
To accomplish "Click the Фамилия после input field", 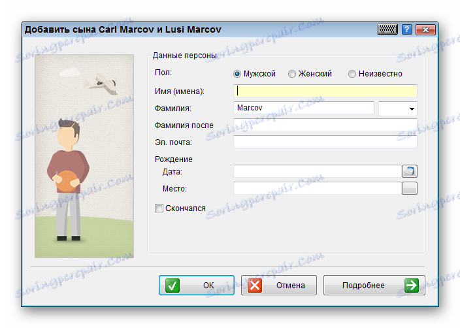I will tap(325, 125).
